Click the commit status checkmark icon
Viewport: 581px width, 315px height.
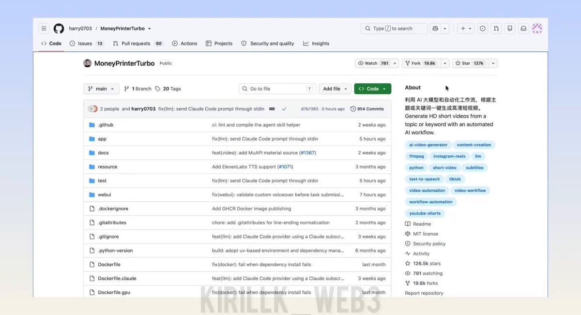284,109
